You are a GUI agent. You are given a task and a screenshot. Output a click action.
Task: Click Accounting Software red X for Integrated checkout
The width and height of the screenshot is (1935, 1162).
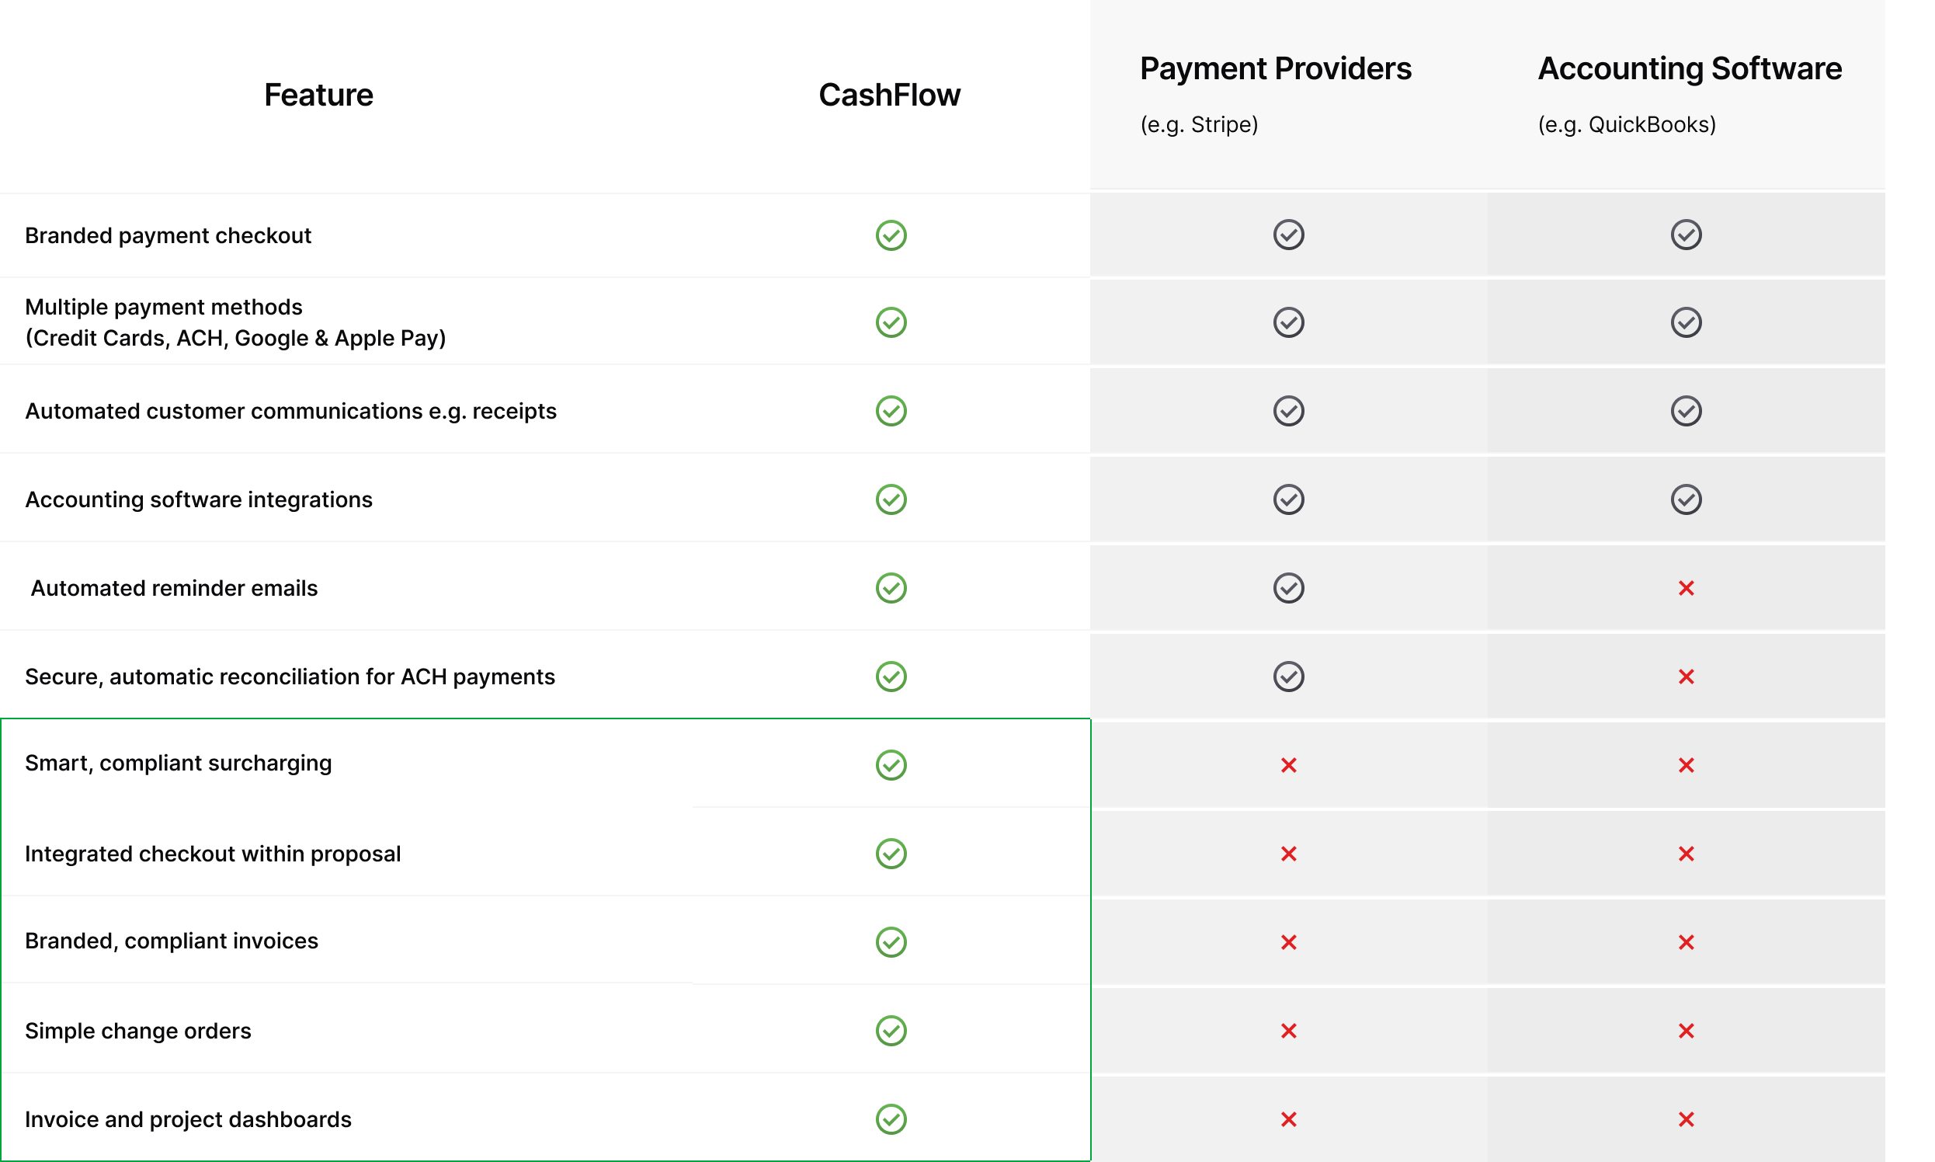tap(1686, 854)
